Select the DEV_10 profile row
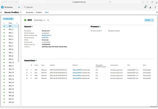Image resolution: width=158 pixels, height=109 pixels. pyautogui.click(x=10, y=63)
